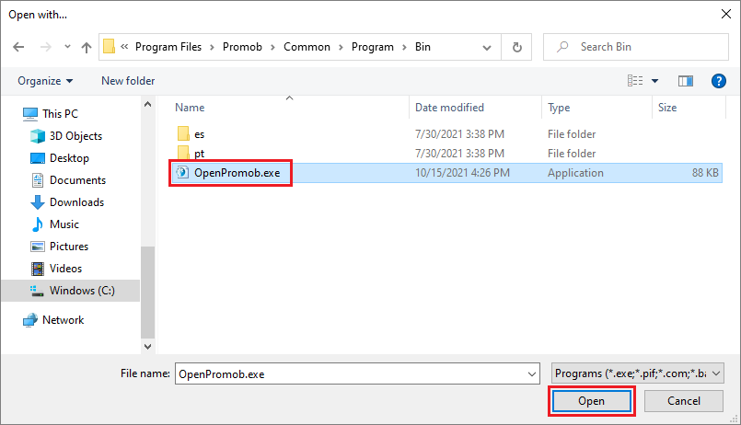Click the sidebar scrollbar up arrow
The image size is (741, 425).
(x=147, y=104)
